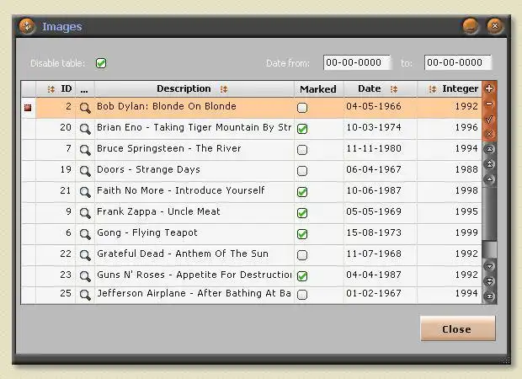Screen dimensions: 522x379
Task: Click sort arrows icon next to Description header
Action: coord(224,89)
